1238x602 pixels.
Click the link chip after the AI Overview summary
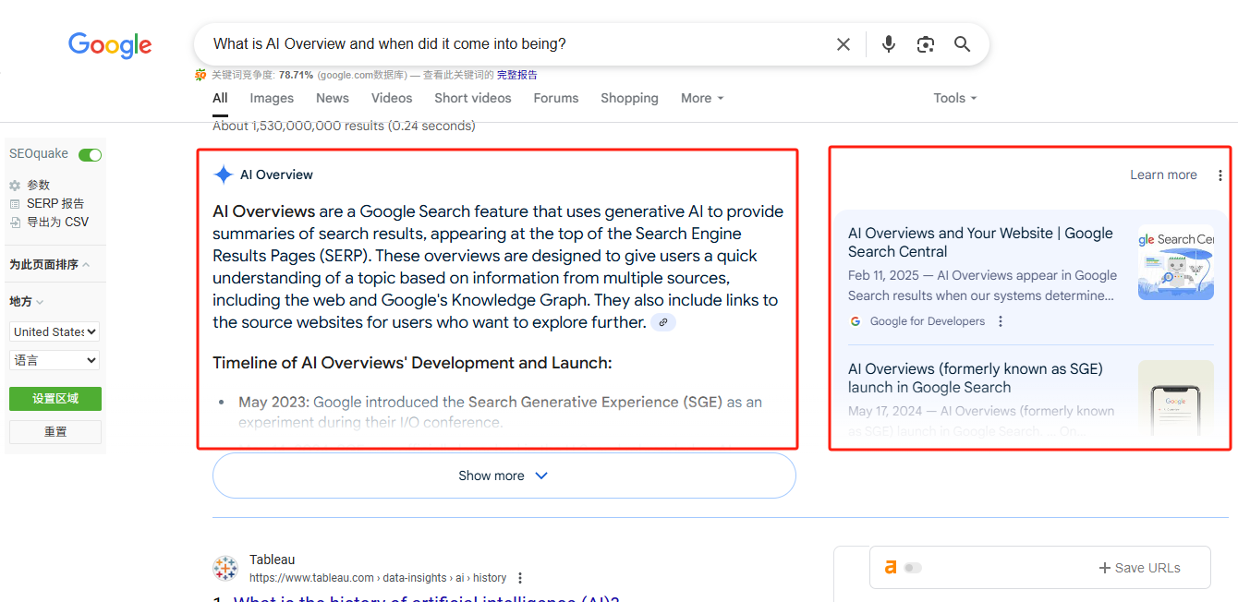662,321
